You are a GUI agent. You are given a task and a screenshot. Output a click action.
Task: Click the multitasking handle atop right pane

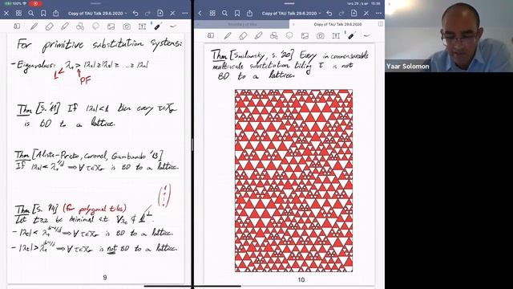[289, 3]
